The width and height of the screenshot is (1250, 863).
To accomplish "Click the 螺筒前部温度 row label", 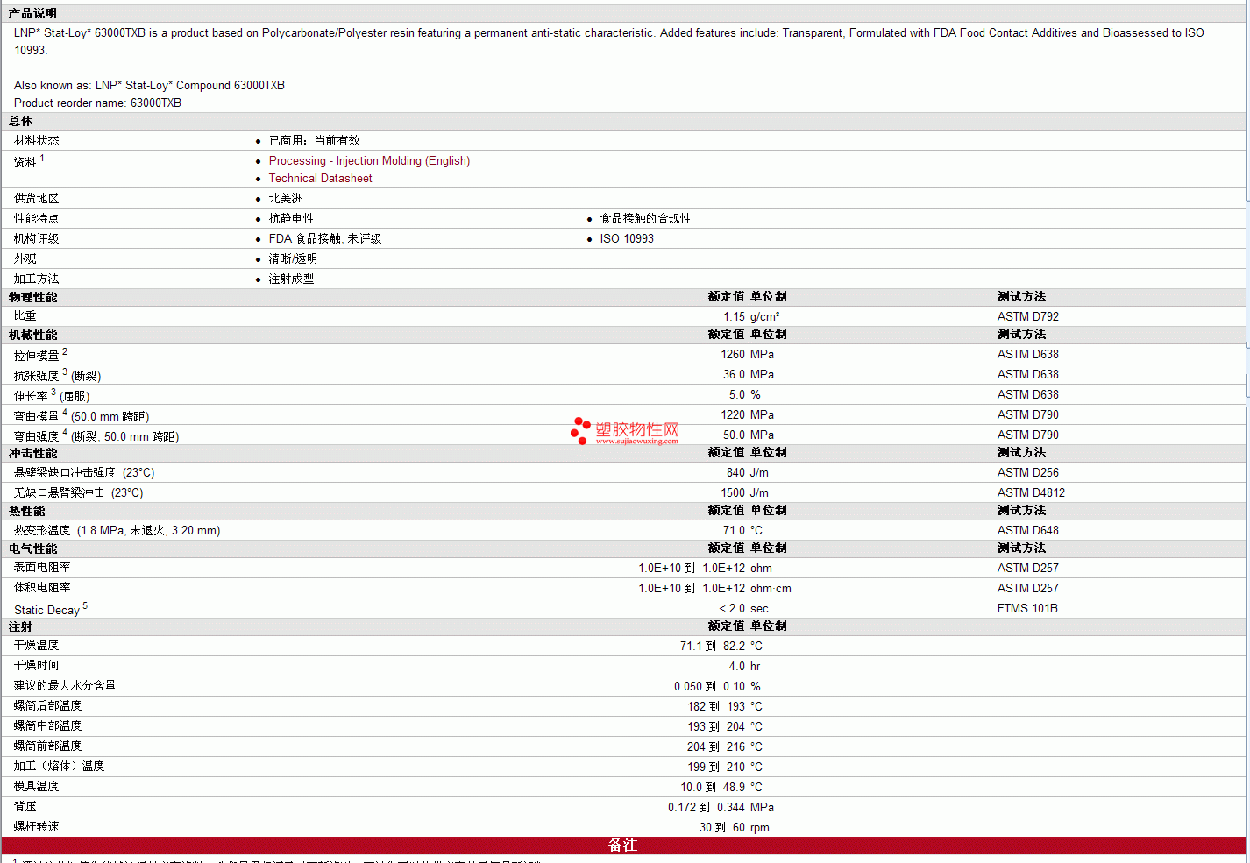I will click(48, 747).
